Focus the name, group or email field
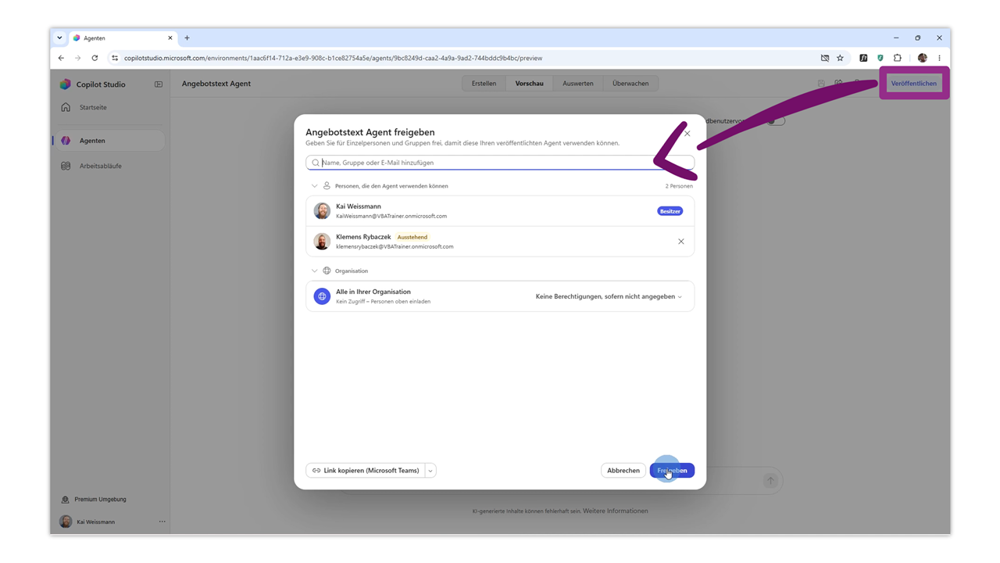The image size is (1000, 563). pos(500,163)
